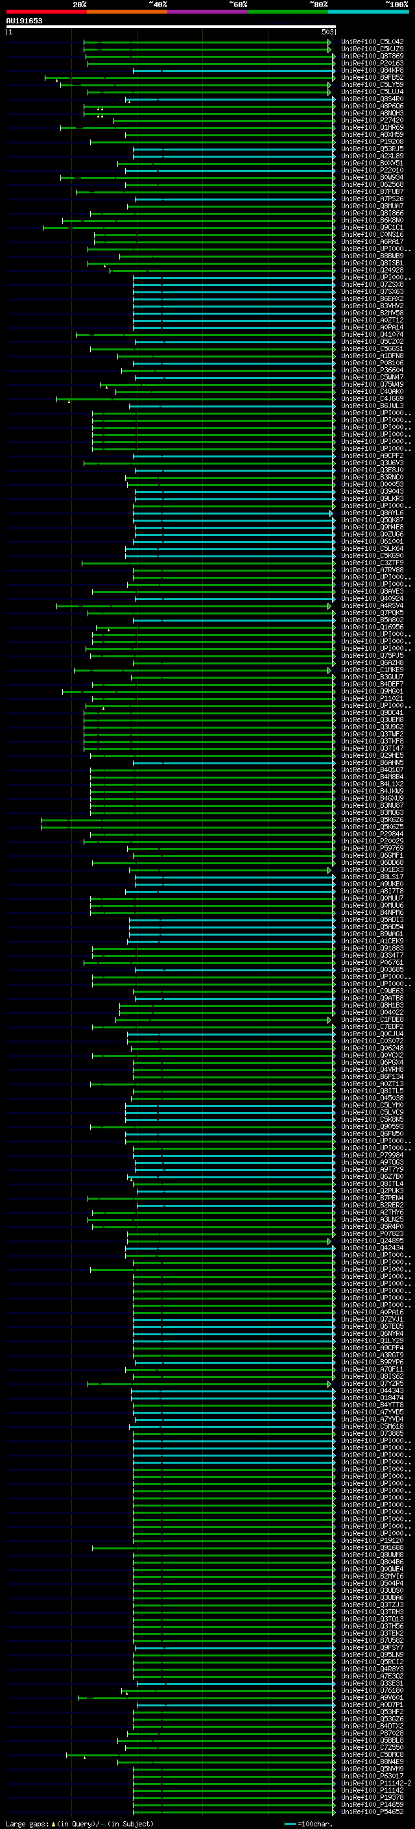Select the UniRef100_Q3UEM8 label
The width and height of the screenshot is (415, 1829).
(372, 720)
